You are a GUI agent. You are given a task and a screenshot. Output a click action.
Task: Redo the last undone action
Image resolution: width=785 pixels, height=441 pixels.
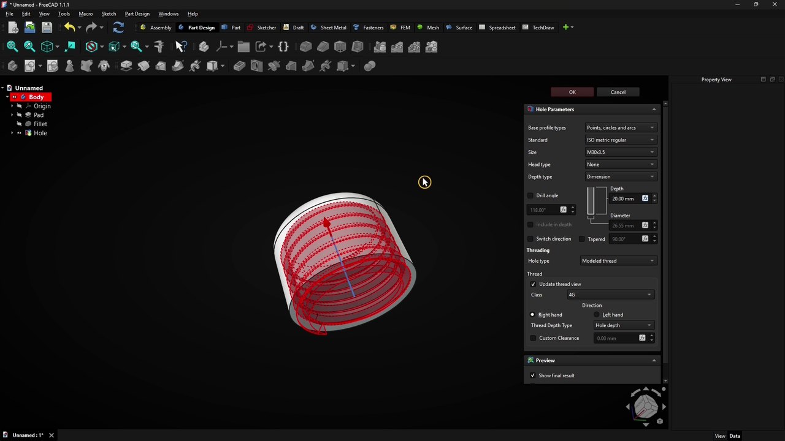coord(91,28)
